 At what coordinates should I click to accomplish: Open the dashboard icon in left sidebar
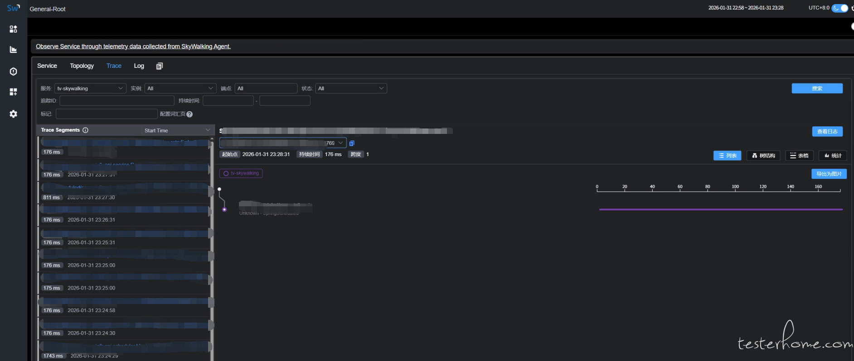13,29
